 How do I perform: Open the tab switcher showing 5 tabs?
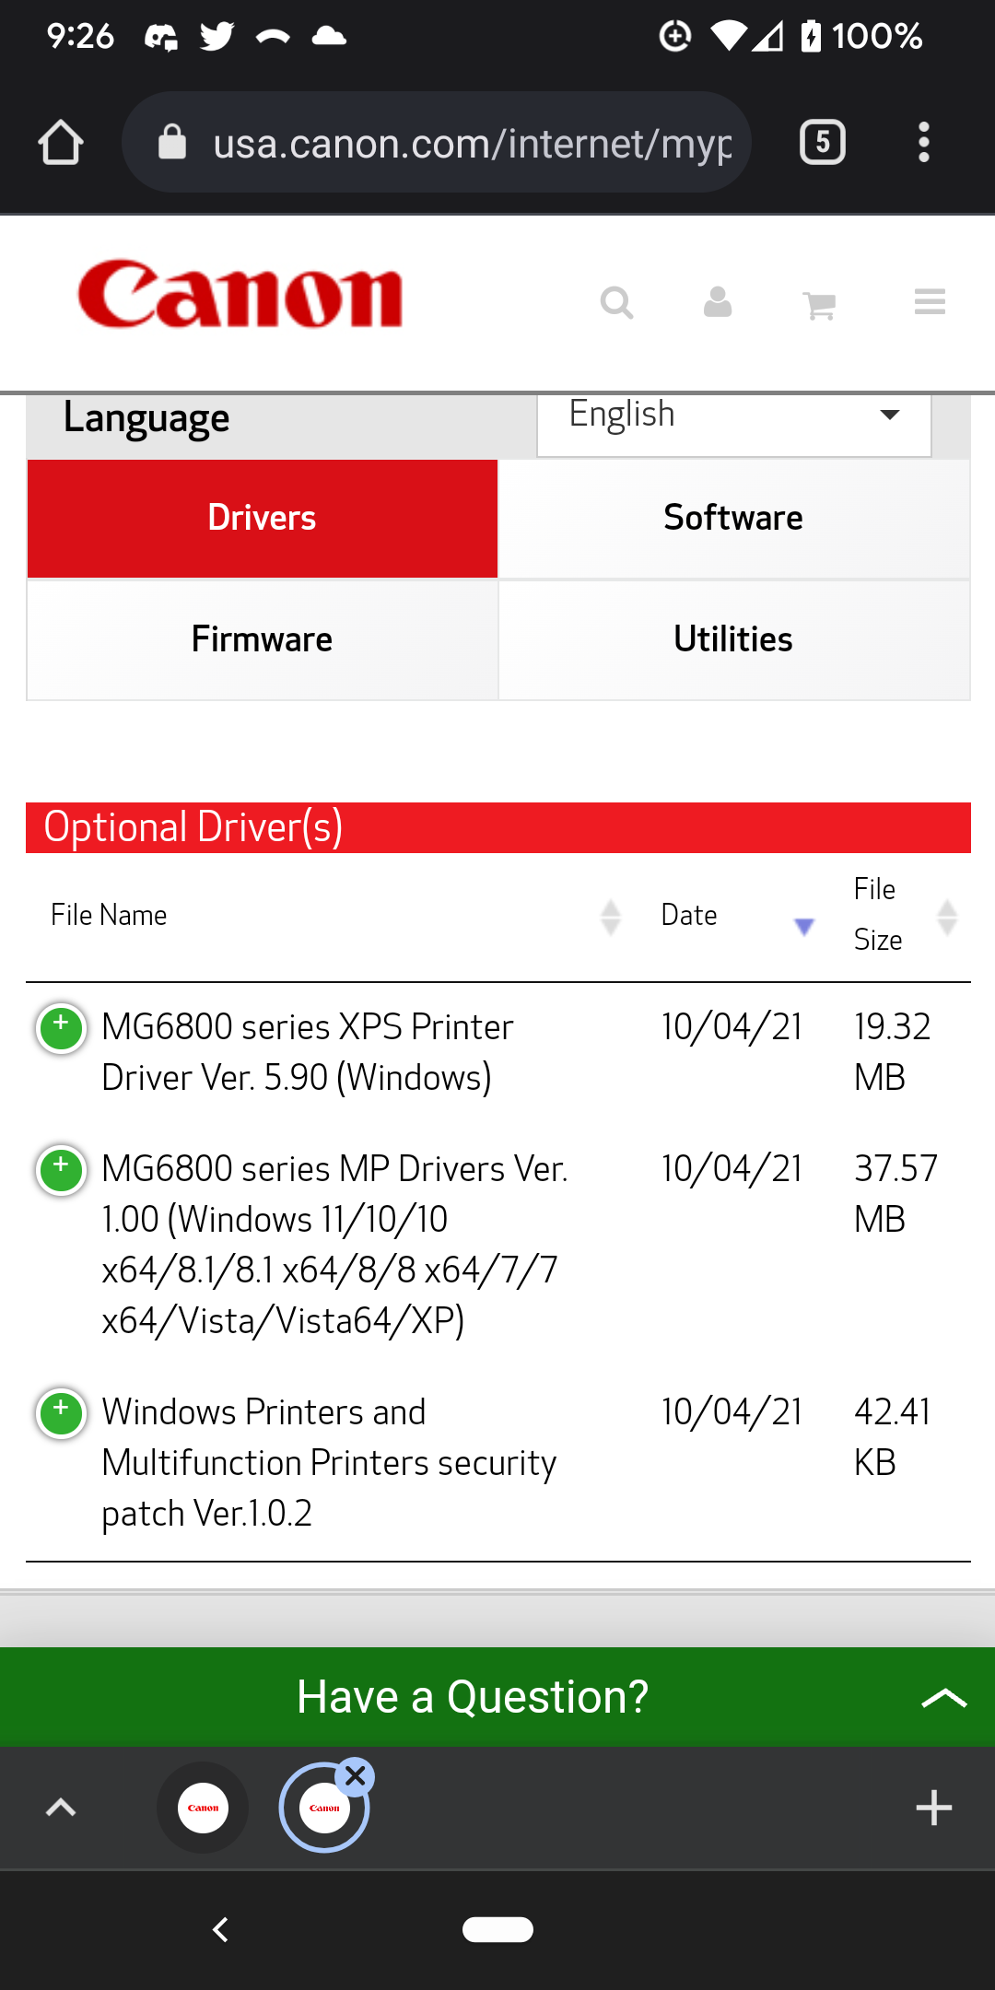pyautogui.click(x=822, y=143)
